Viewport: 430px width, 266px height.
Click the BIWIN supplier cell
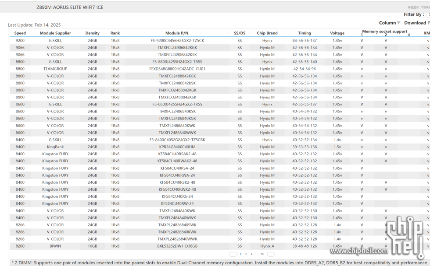coord(55,246)
